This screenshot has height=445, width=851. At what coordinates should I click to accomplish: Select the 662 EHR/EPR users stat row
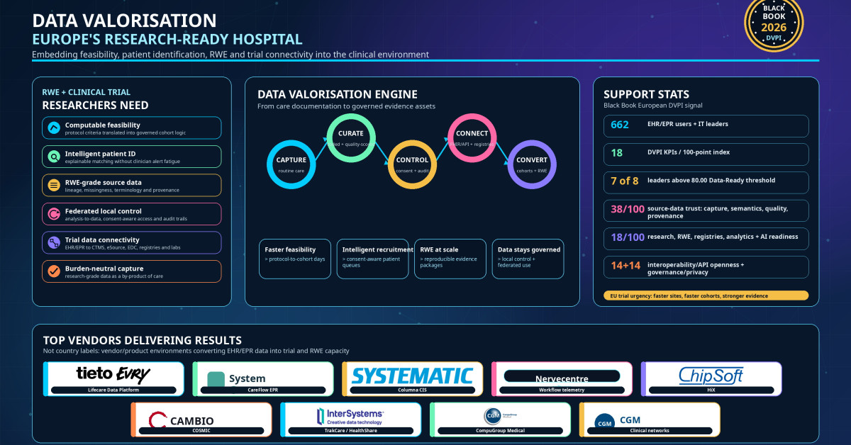(x=706, y=125)
